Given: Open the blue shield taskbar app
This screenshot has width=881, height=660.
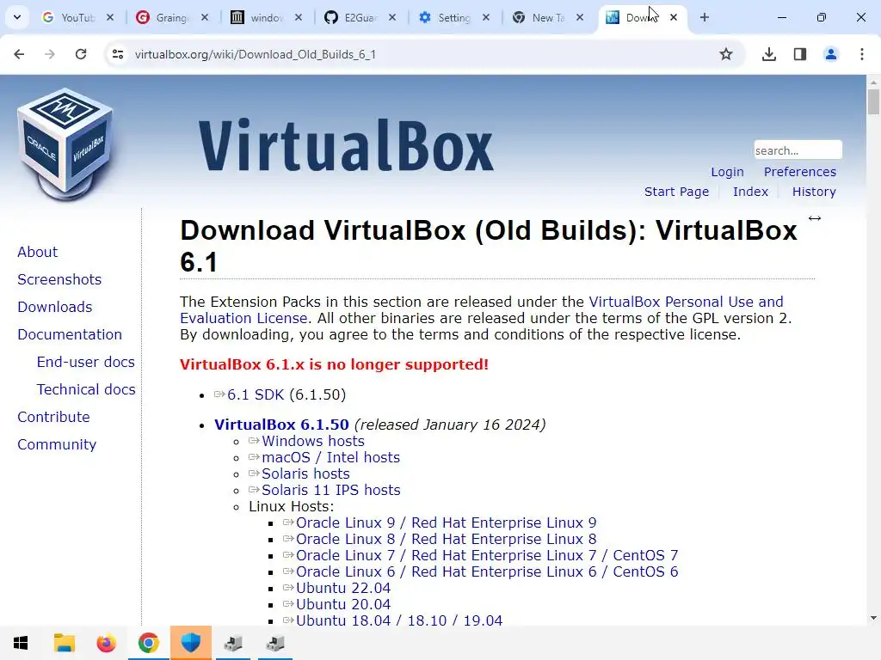Looking at the screenshot, I should pyautogui.click(x=191, y=643).
